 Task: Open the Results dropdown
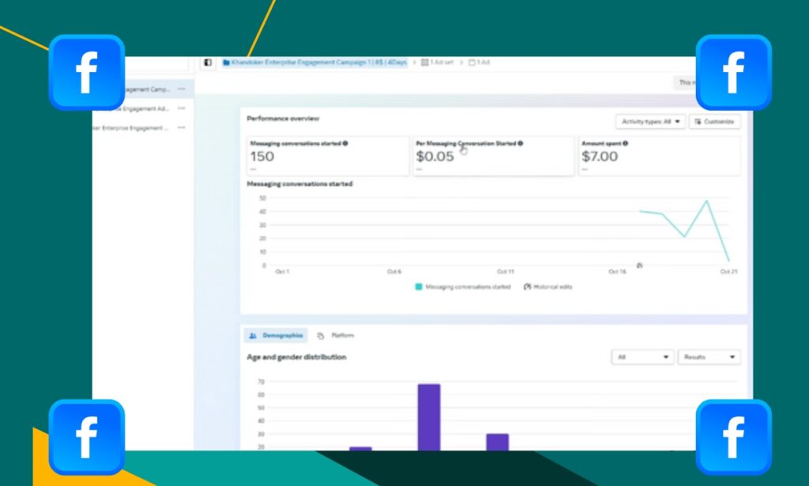(x=709, y=357)
